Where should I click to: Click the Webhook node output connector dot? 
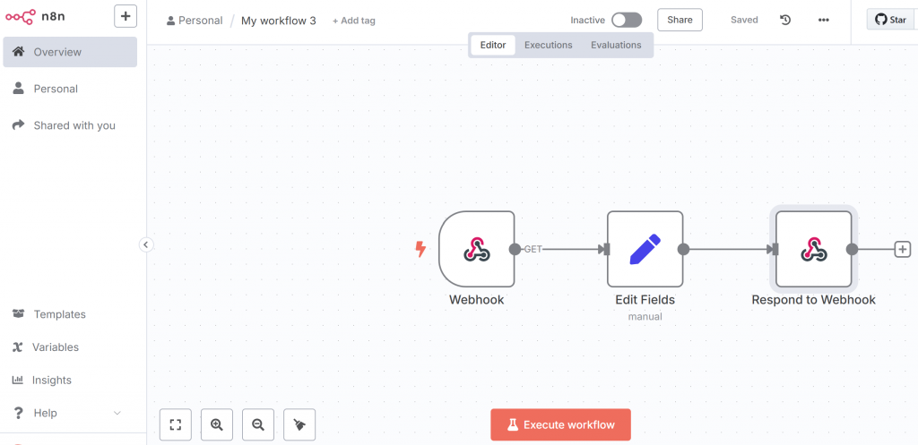coord(515,250)
